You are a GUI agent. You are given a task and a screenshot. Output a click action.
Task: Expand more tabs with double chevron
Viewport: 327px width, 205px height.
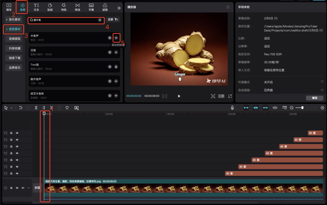119,8
